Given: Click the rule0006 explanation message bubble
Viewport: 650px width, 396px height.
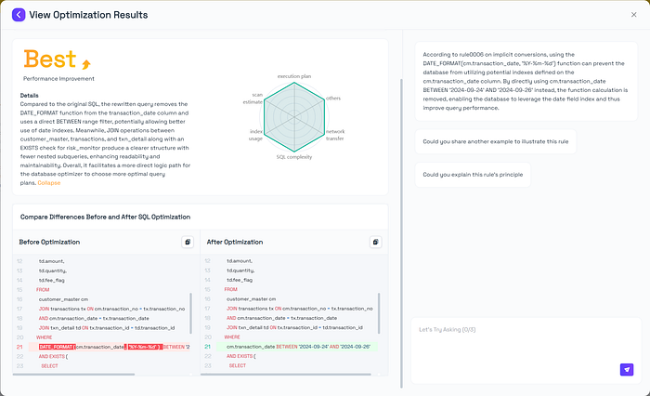Looking at the screenshot, I should (526, 82).
